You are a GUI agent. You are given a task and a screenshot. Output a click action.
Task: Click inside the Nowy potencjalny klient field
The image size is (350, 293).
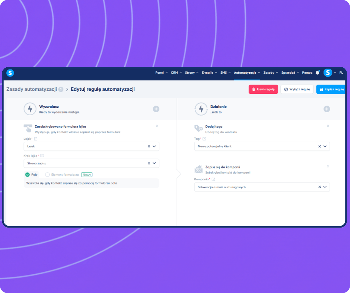tap(262, 146)
